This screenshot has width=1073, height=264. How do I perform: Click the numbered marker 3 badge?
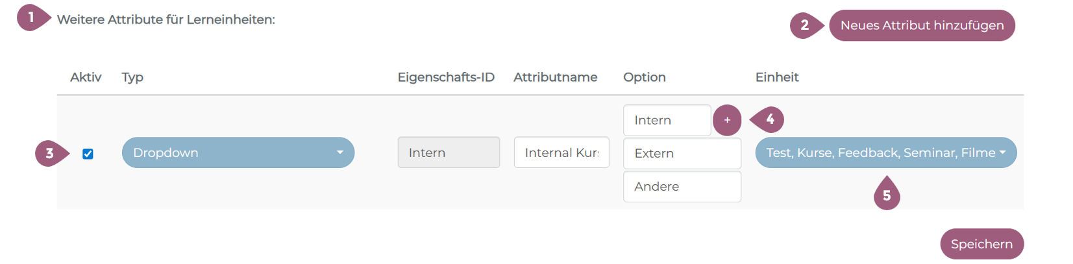(x=49, y=154)
